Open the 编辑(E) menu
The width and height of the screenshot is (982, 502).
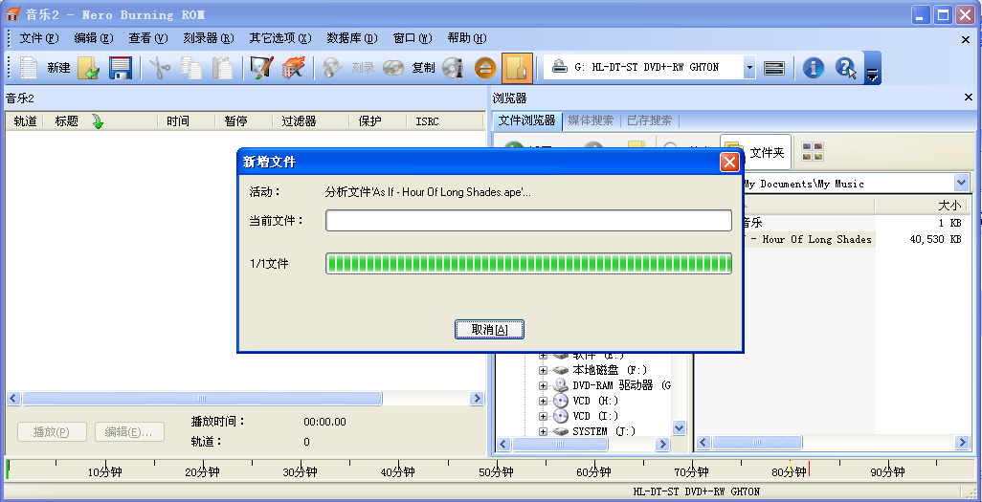93,38
